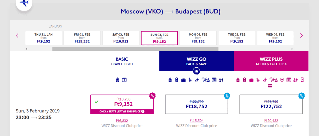Click the airplane icon at top left
The width and height of the screenshot is (319, 136).
tap(24, 3)
